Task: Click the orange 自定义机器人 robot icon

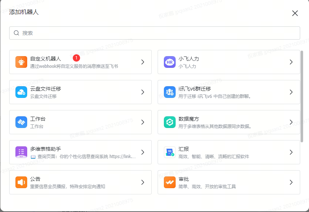Action: click(x=21, y=62)
